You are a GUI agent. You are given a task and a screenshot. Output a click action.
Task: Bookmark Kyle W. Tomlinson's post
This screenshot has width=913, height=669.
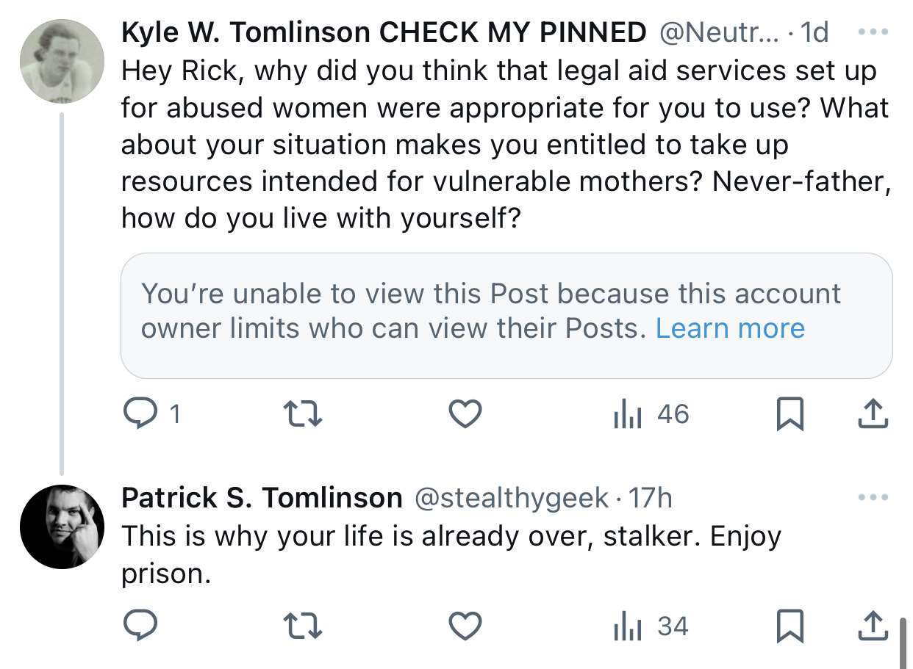pos(790,416)
